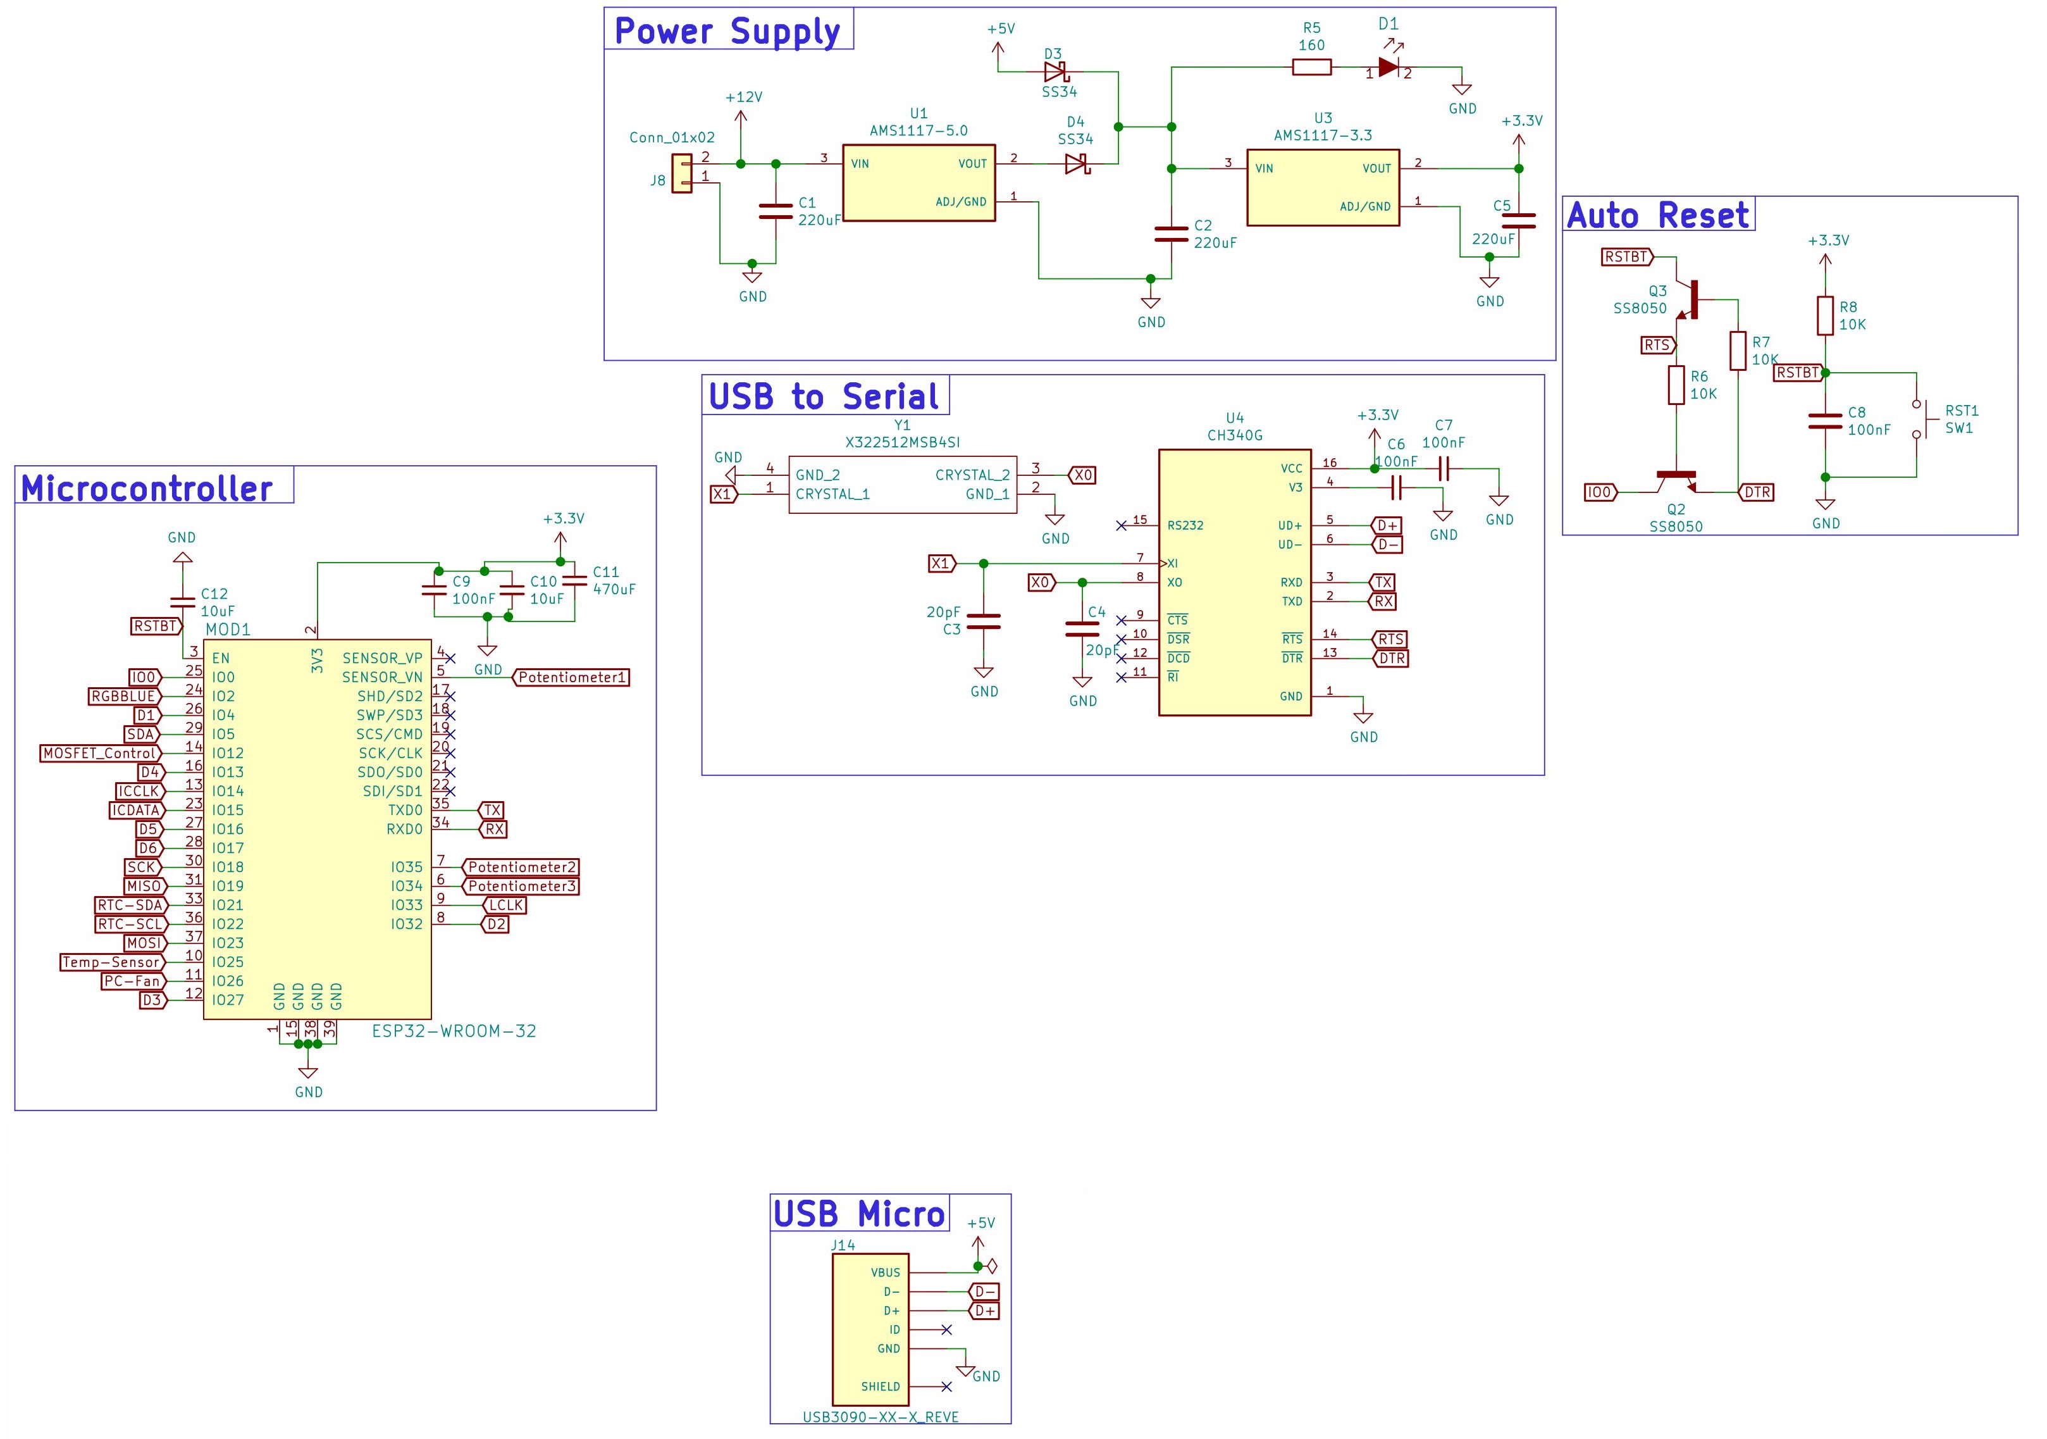Select resistor R5 160 symbol
Viewport: 2047px width, 1439px height.
[1313, 67]
